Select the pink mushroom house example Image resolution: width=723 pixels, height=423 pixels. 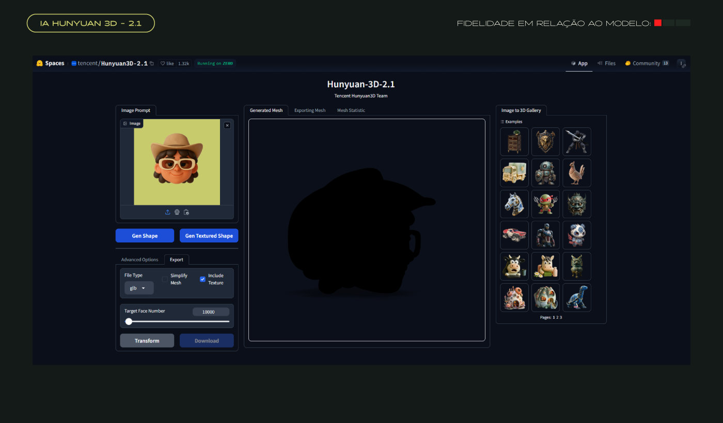click(x=514, y=298)
